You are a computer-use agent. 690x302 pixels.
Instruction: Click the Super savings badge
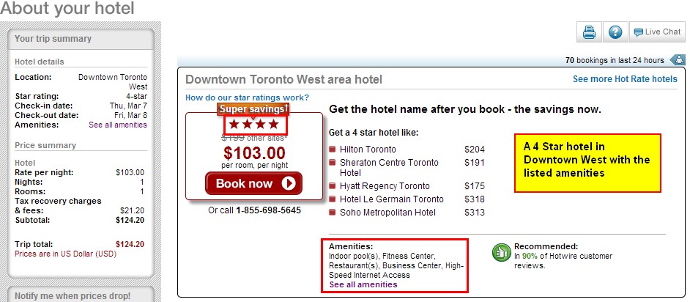pyautogui.click(x=254, y=108)
